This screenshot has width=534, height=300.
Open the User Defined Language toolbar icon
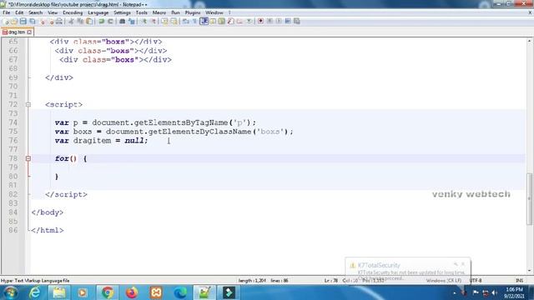[213, 22]
